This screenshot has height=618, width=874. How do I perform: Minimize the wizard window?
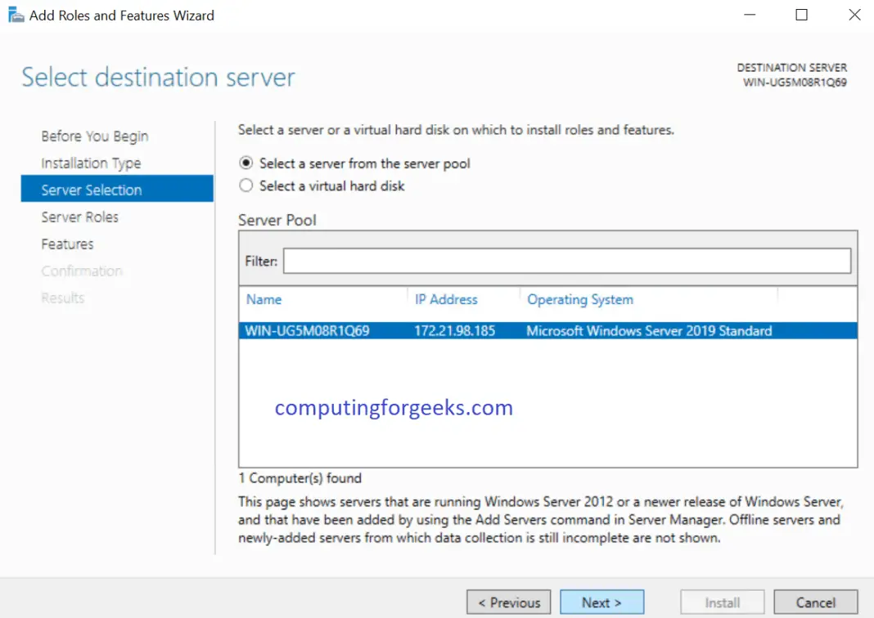point(750,15)
